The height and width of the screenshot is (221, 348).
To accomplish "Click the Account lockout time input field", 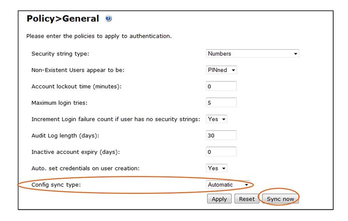I will 221,86.
